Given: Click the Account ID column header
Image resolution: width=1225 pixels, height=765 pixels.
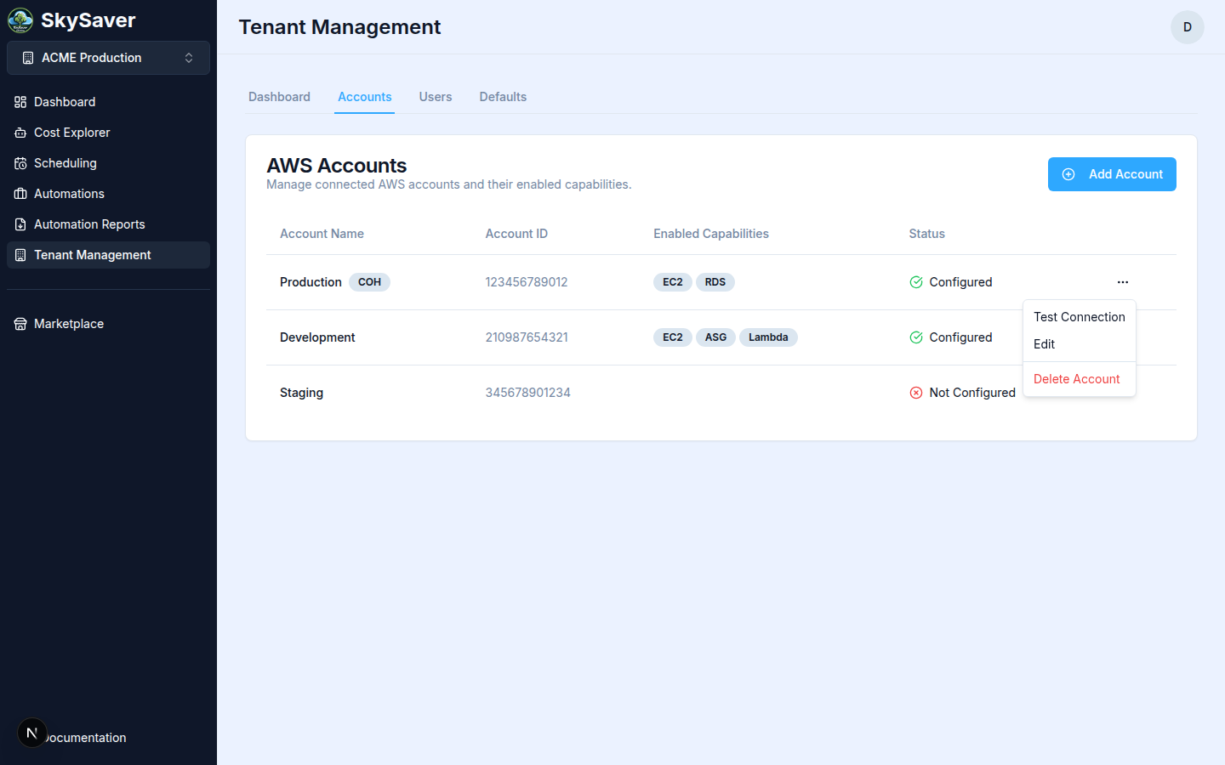Looking at the screenshot, I should tap(516, 234).
